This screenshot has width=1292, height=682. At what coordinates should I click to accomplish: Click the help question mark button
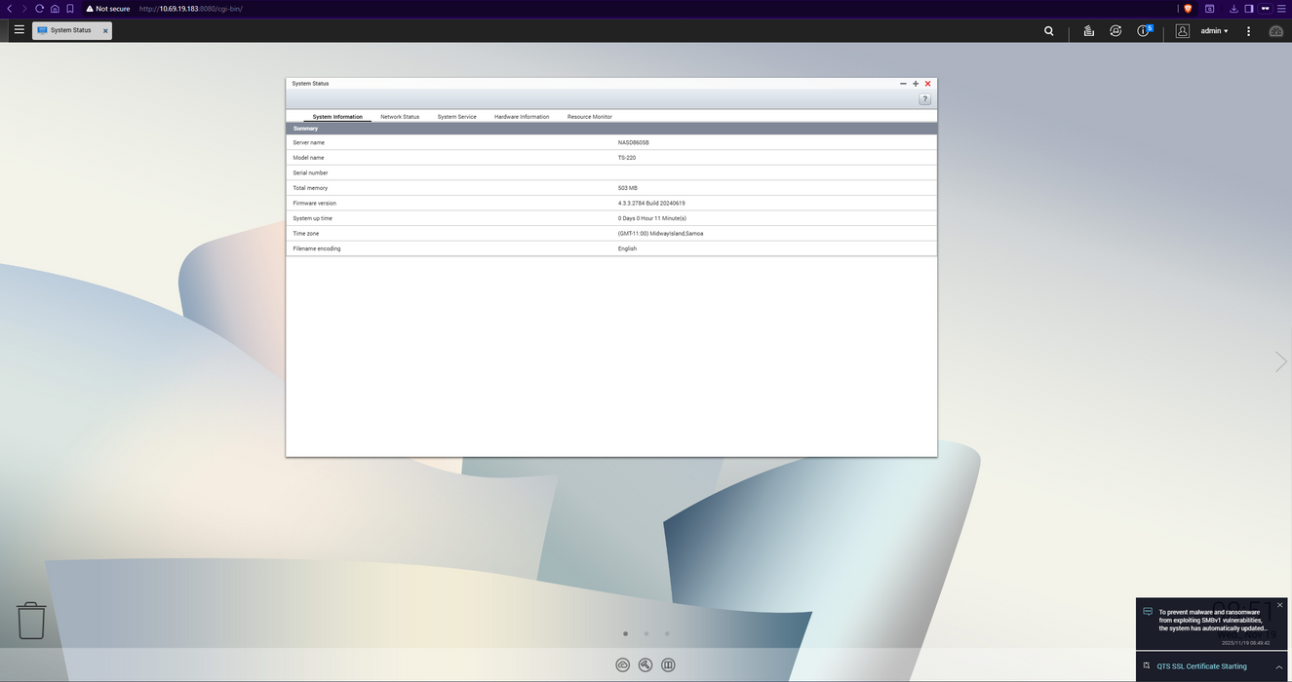tap(924, 99)
